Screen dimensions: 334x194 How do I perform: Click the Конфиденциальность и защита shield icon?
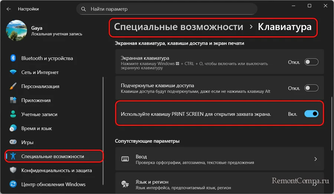pyautogui.click(x=13, y=171)
